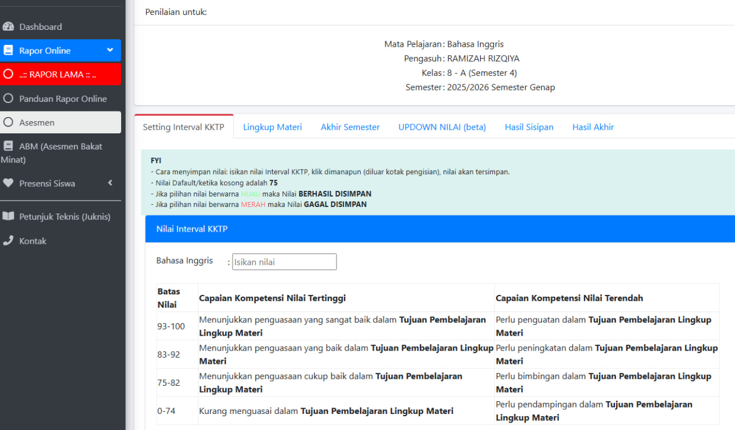Open the Kontak page
735x430 pixels.
(60, 241)
